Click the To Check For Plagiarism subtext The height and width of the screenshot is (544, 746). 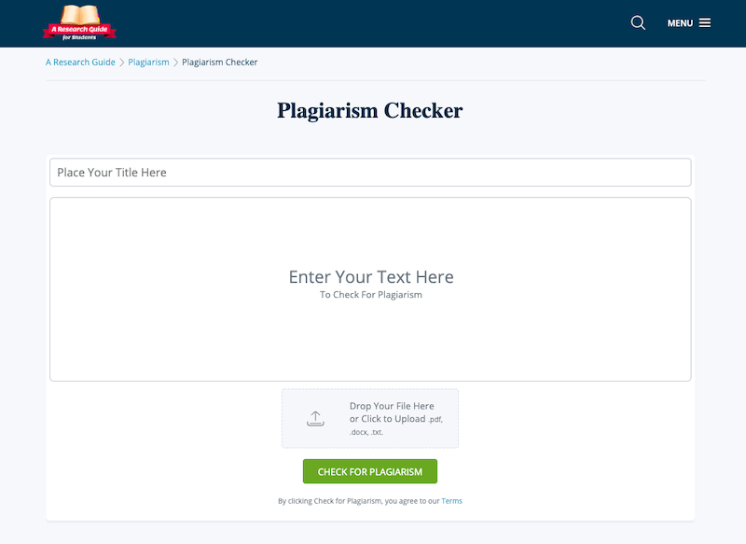[x=370, y=295]
